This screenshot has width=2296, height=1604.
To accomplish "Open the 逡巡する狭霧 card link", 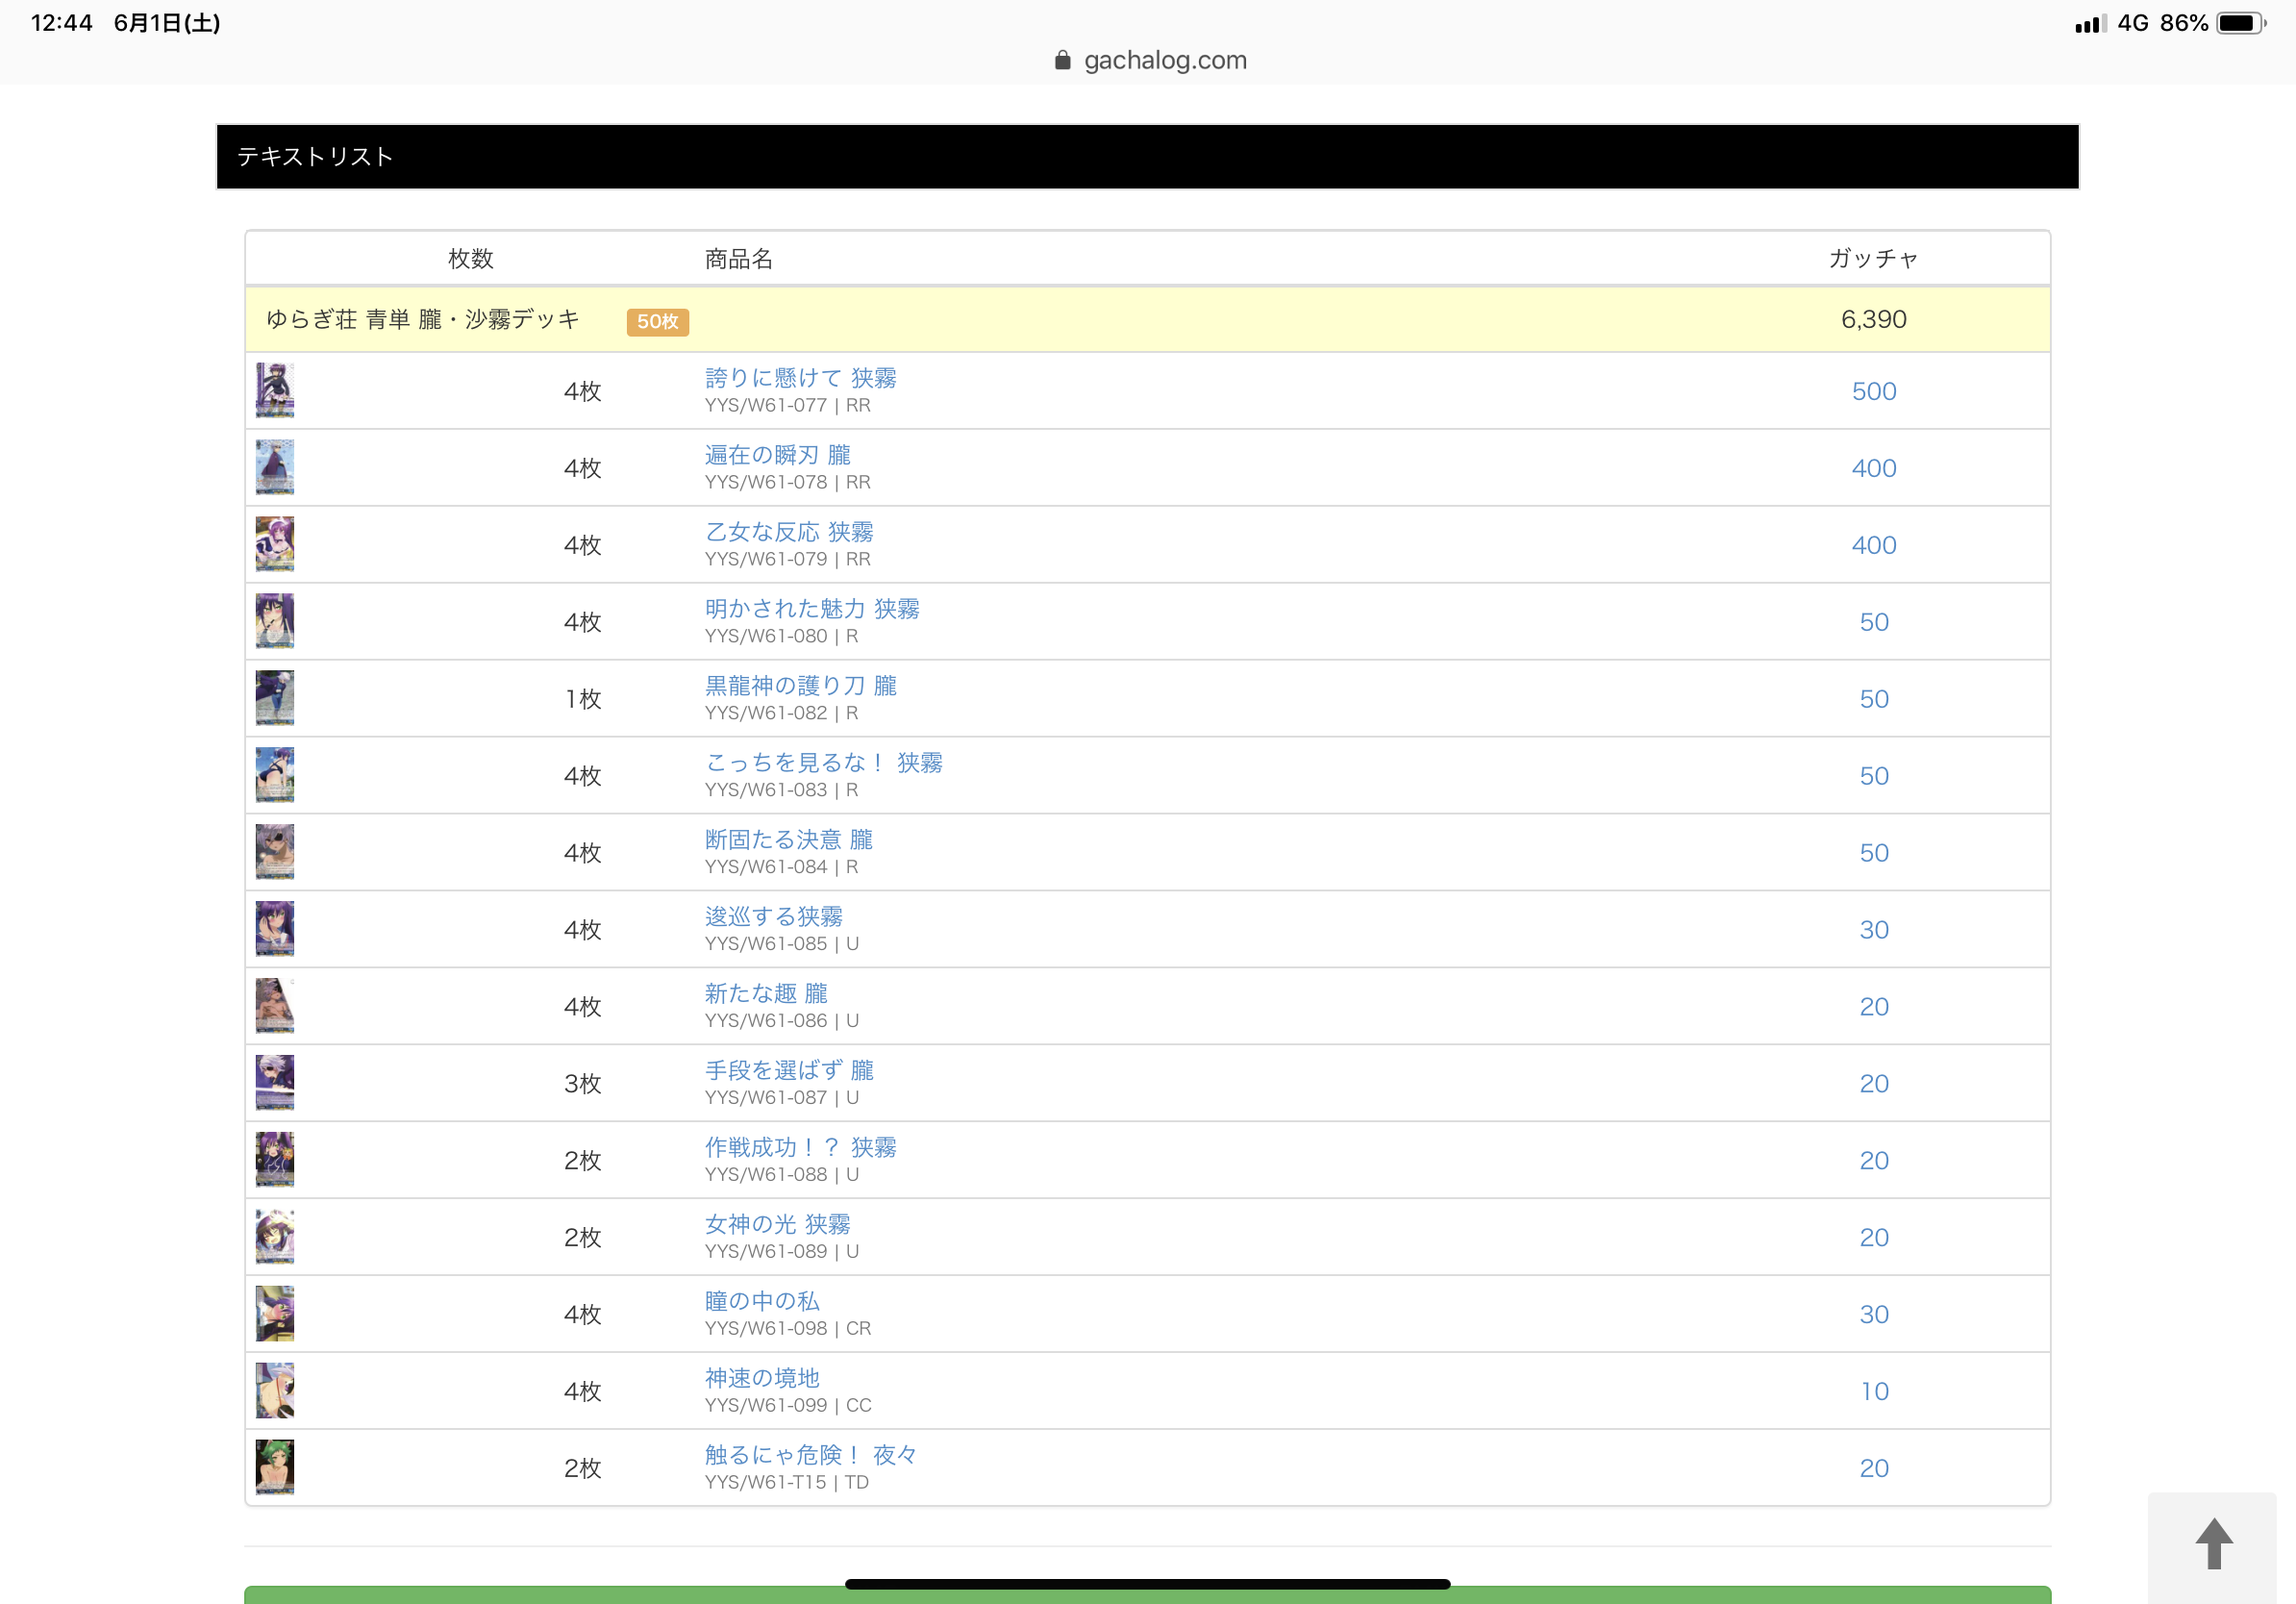I will [x=774, y=917].
